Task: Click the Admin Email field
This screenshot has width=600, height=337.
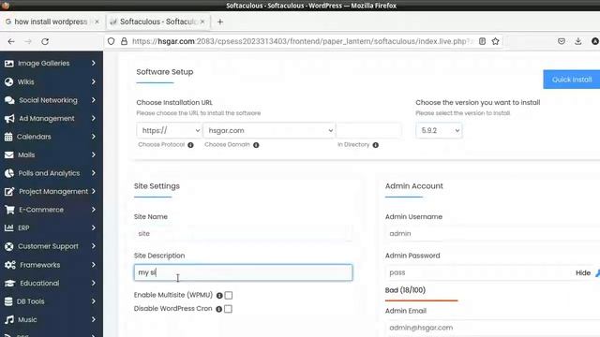Action: pos(492,328)
